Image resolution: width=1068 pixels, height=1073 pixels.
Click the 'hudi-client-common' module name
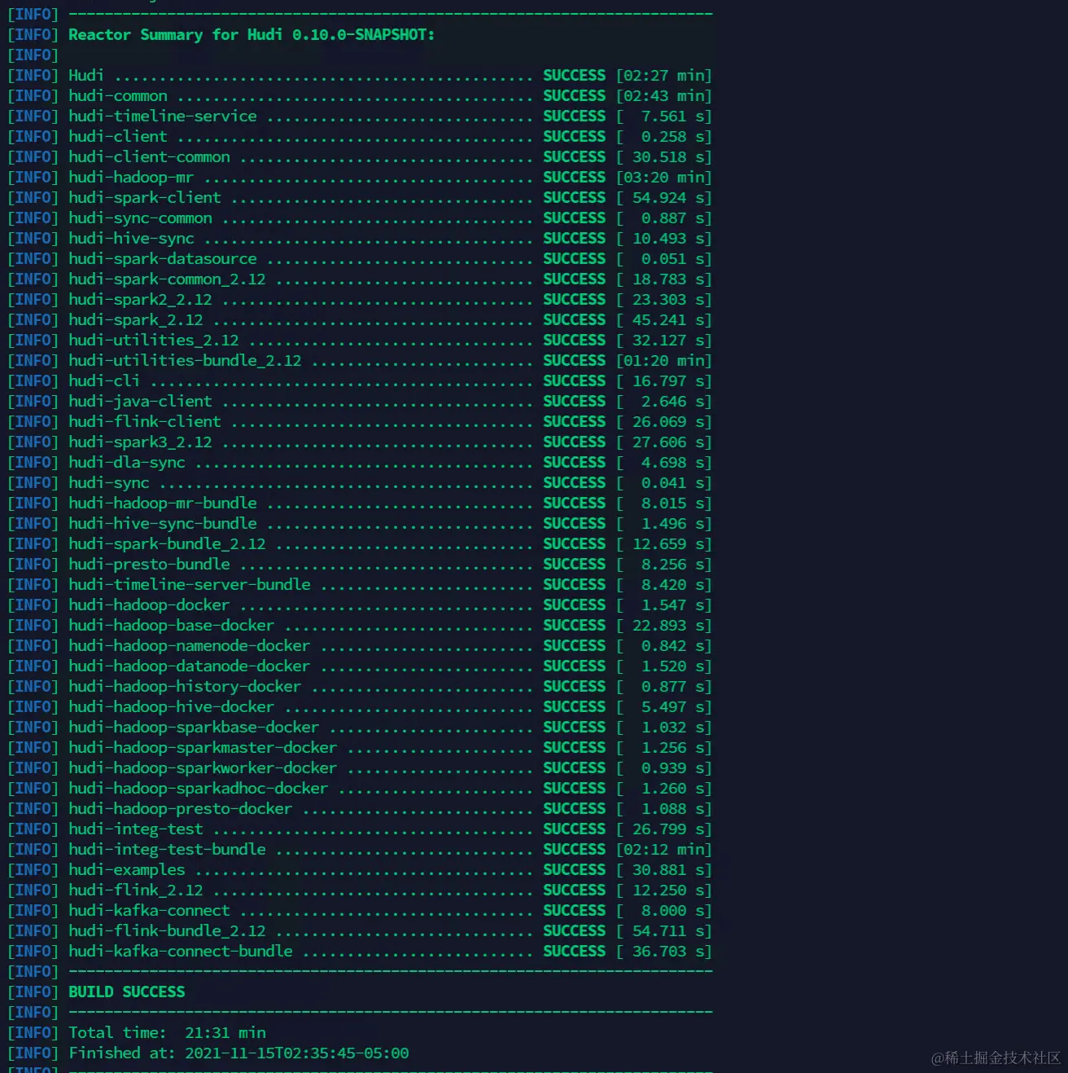[x=149, y=156]
